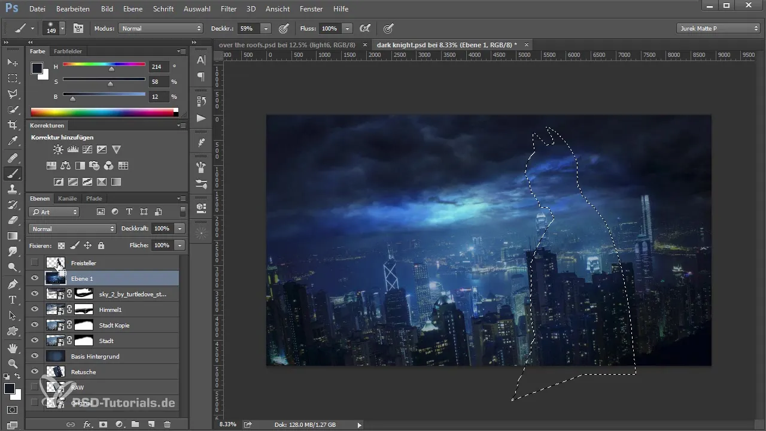The image size is (766, 431).
Task: Open the Fläche fill dropdown arrow
Action: [180, 245]
